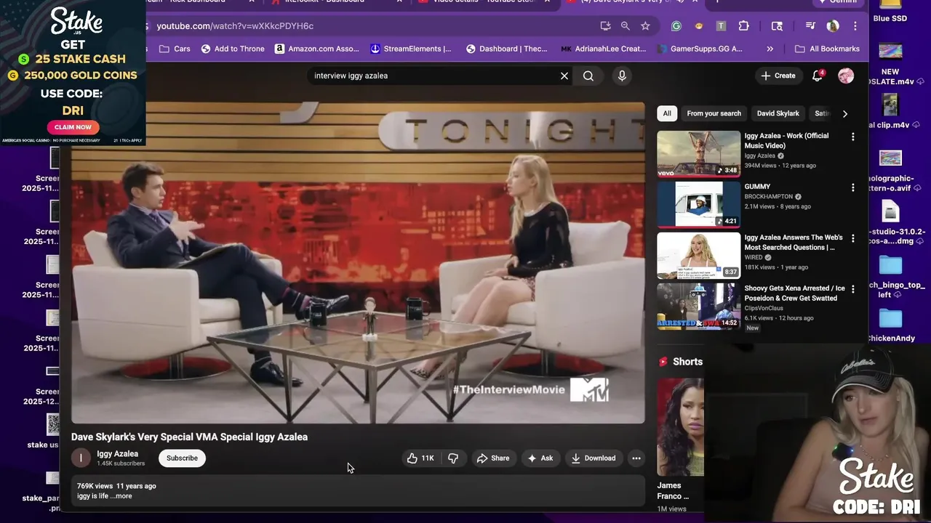
Task: Show more filter chips with right arrow
Action: click(844, 113)
